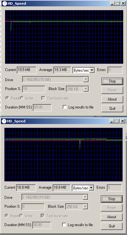Select the Write radio button in top window
Image resolution: width=127 pixels, height=235 pixels.
(x=22, y=98)
